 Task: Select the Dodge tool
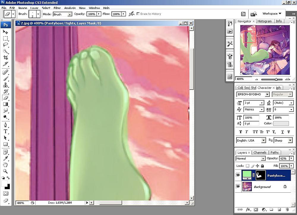(5, 117)
